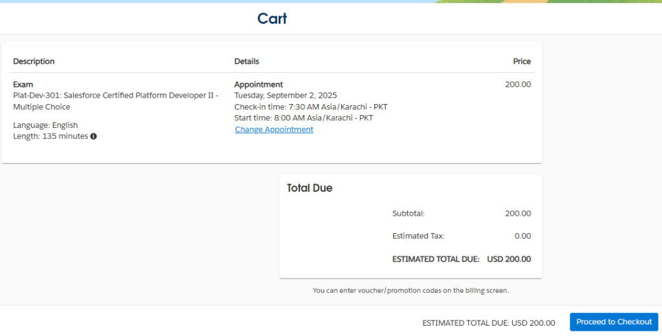Click the voucher/promotion codes note
This screenshot has height=336, width=662.
[x=411, y=290]
